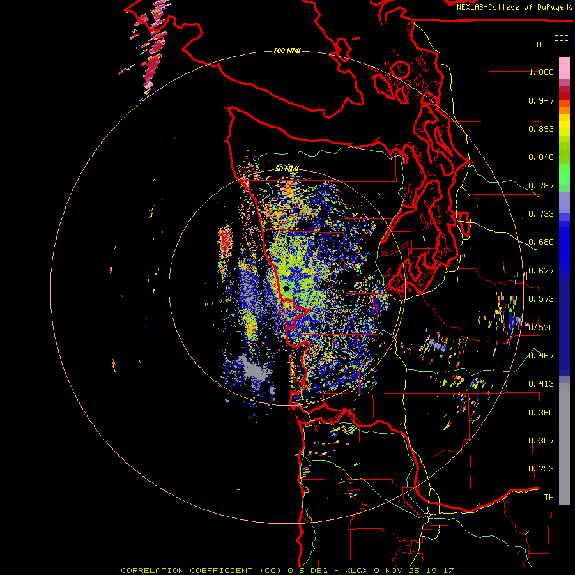575x575 pixels.
Task: Click the 0.573 scale value
Action: tap(541, 299)
